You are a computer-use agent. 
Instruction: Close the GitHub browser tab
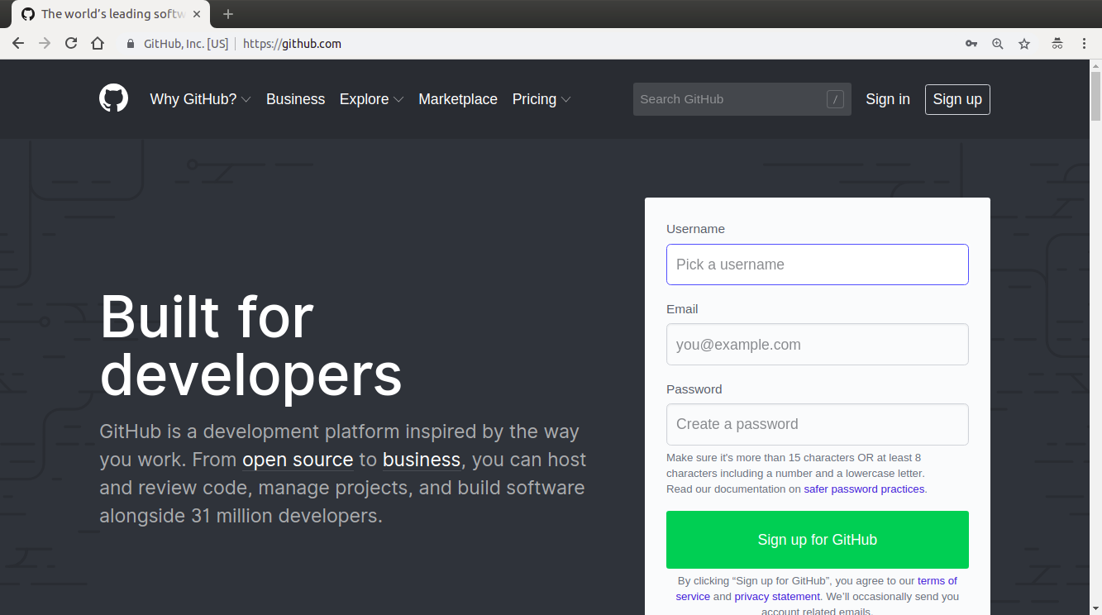click(x=197, y=14)
